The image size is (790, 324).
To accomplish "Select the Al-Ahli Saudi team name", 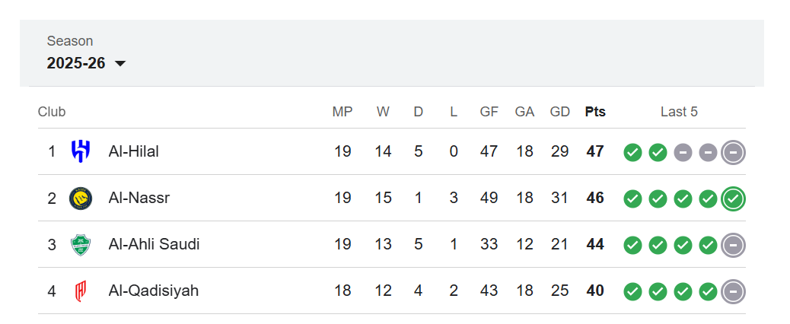I will tap(154, 245).
